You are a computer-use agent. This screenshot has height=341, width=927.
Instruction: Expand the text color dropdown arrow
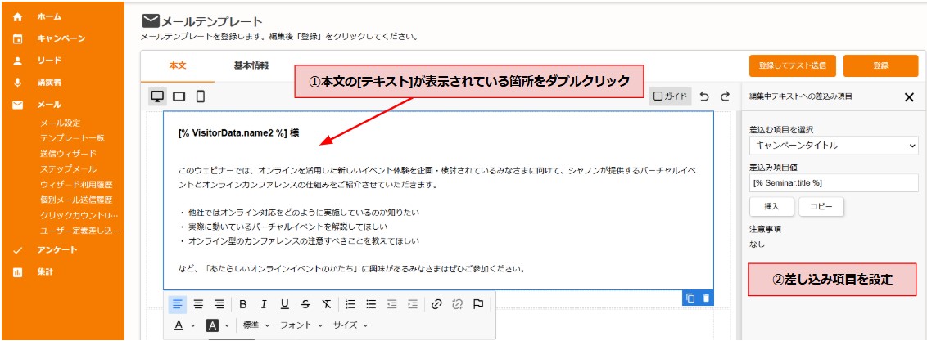(192, 325)
